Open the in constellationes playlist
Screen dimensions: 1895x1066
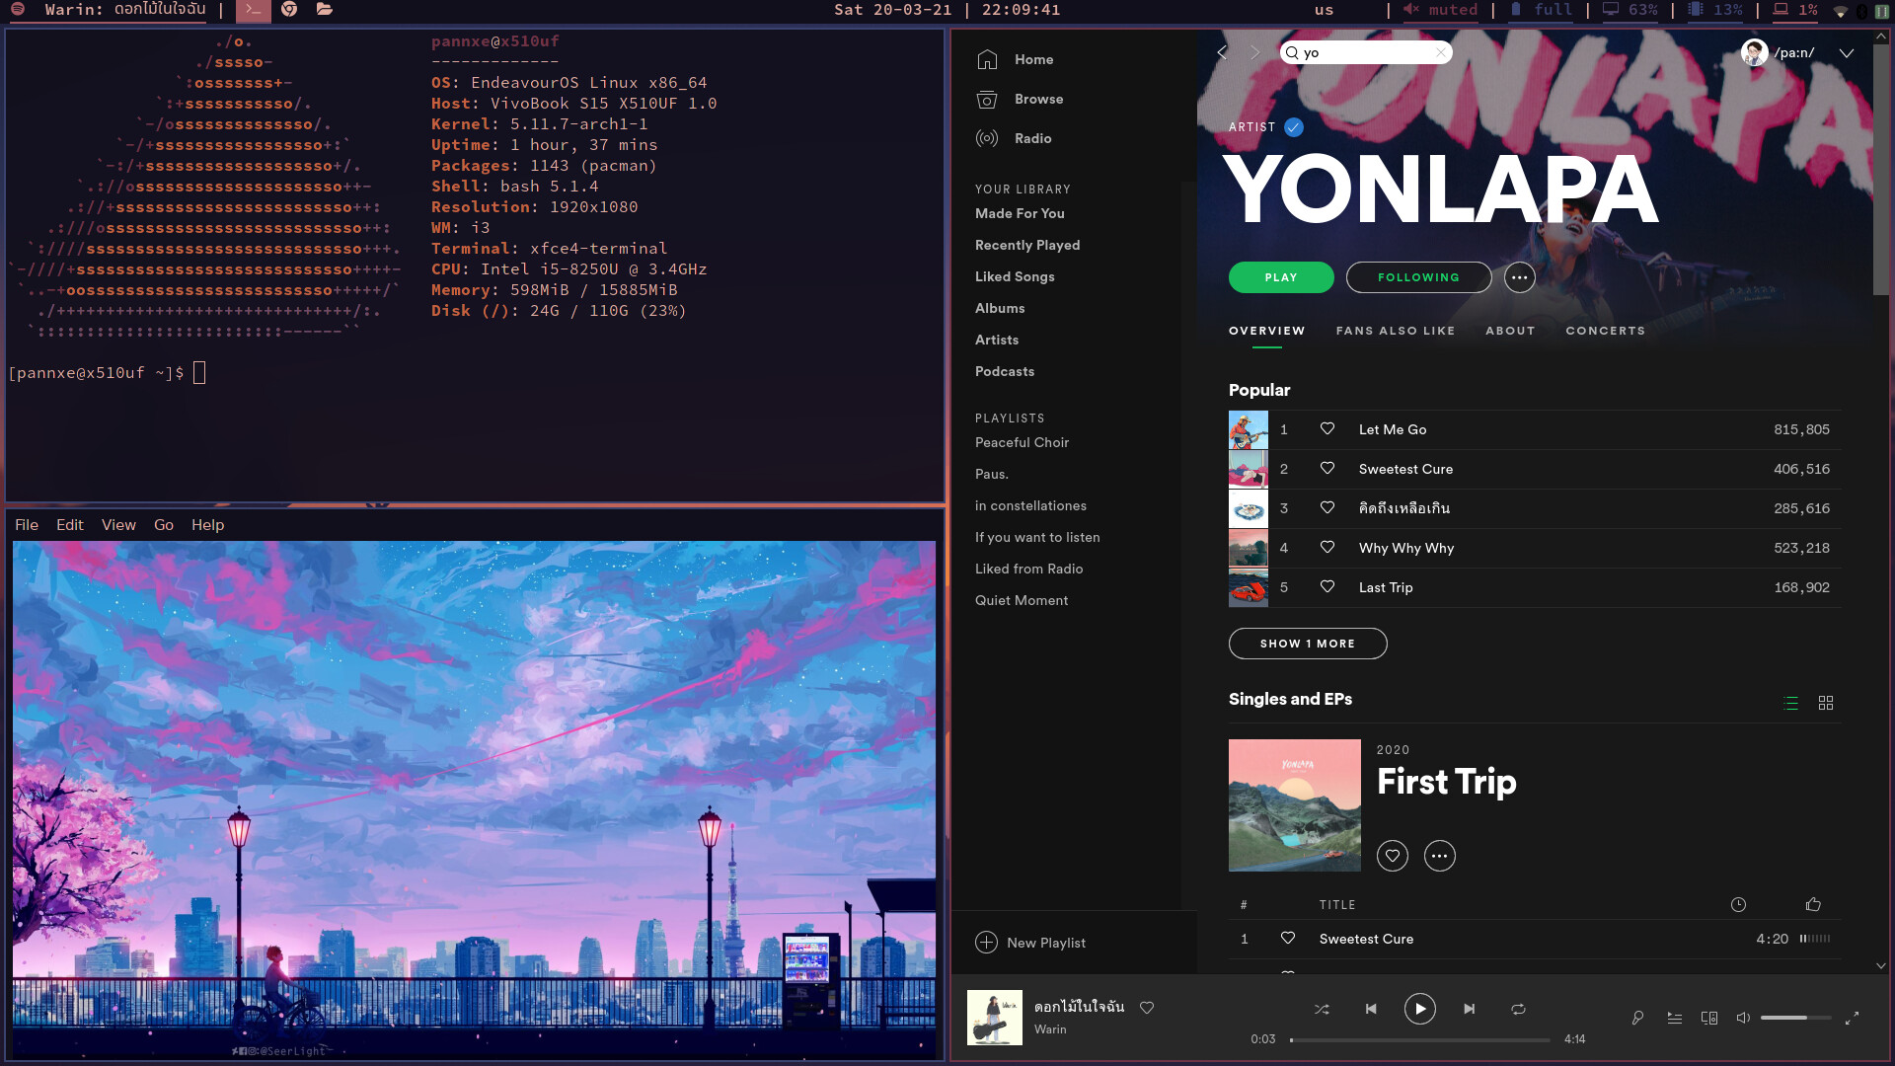pyautogui.click(x=1030, y=505)
